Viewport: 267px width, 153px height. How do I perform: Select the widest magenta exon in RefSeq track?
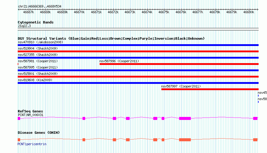click(185, 118)
